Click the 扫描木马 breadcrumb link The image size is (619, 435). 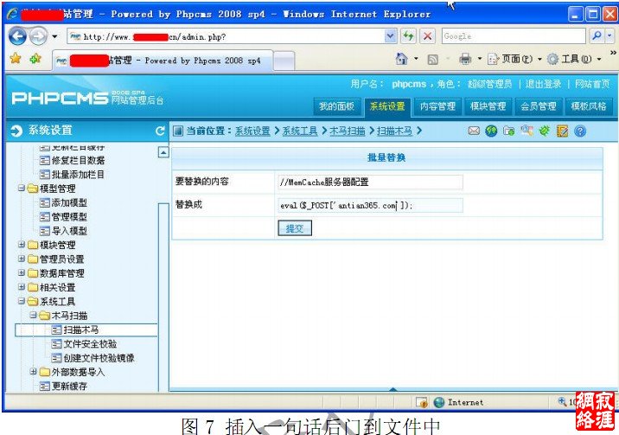click(395, 131)
